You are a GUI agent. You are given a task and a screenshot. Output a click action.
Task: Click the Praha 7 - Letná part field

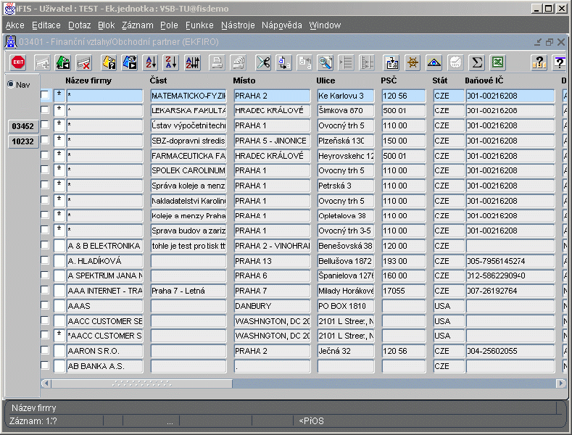[x=188, y=291]
